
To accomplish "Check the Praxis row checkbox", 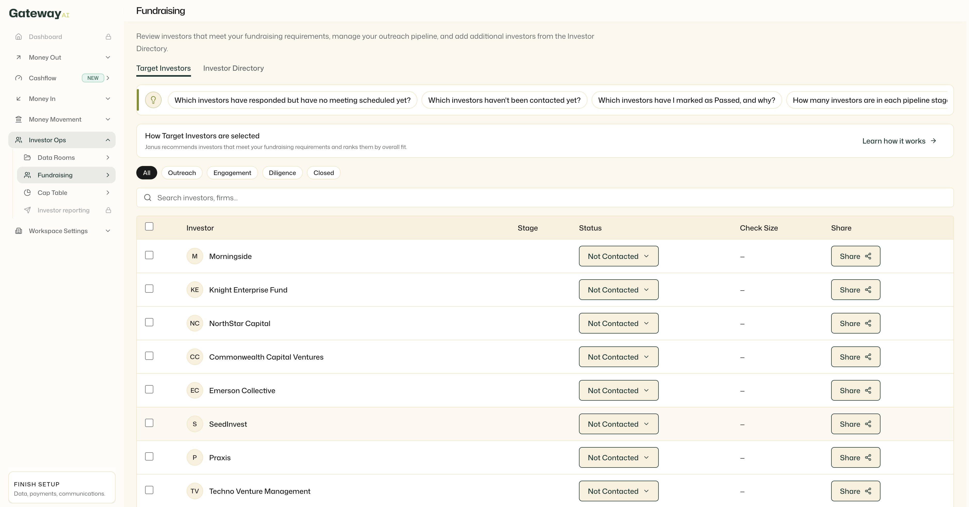I will (149, 456).
